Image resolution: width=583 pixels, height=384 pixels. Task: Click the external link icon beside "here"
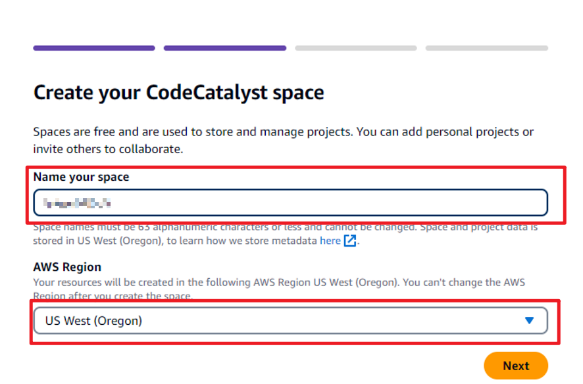(350, 241)
